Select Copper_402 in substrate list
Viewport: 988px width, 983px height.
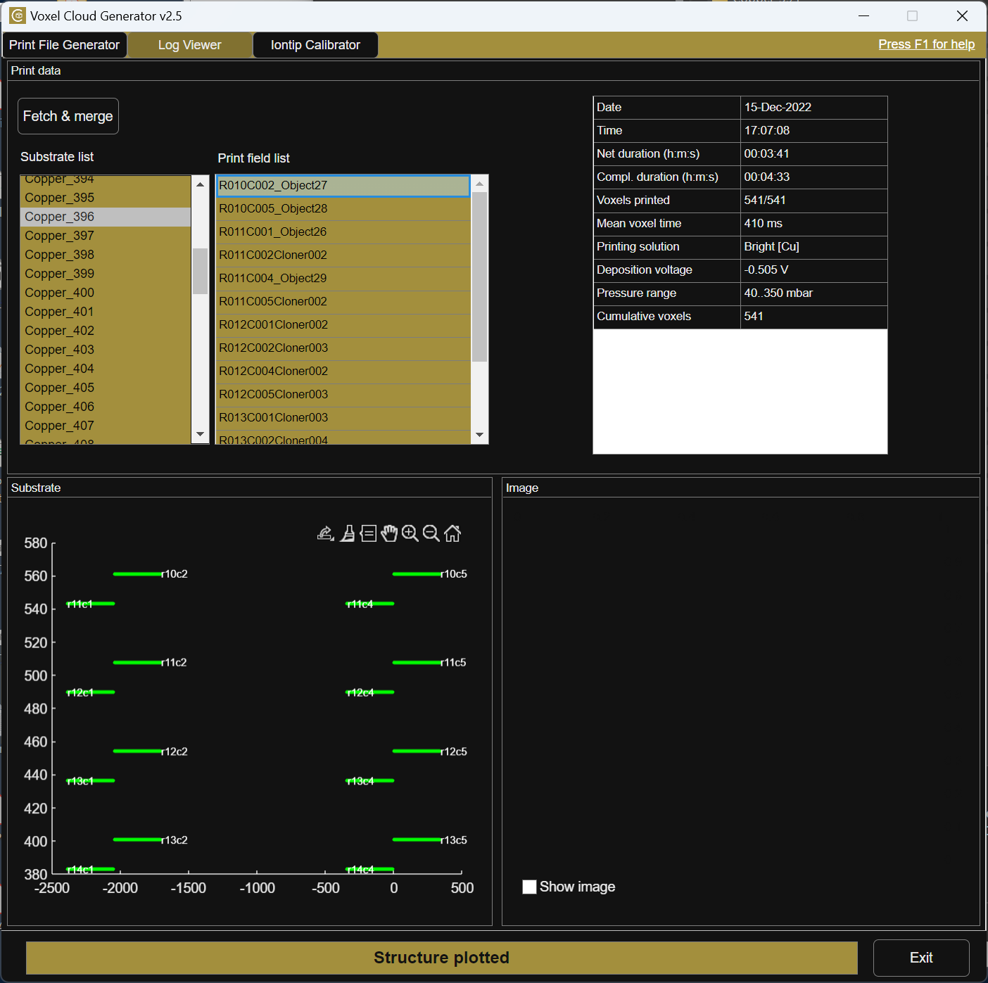106,331
